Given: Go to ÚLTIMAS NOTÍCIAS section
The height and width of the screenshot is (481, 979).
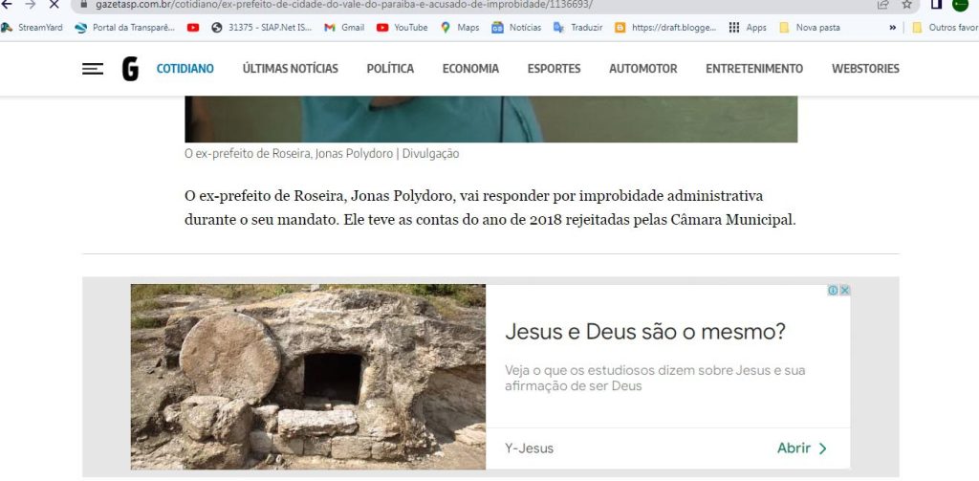Looking at the screenshot, I should coord(291,69).
